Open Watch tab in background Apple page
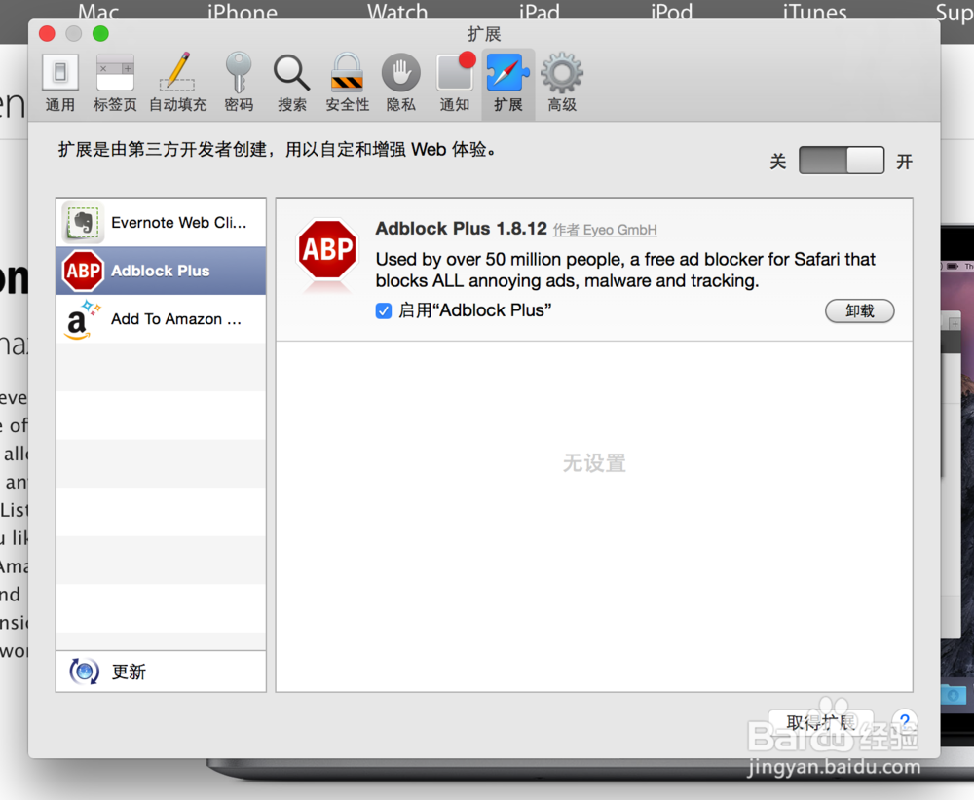This screenshot has width=974, height=800. pos(397,11)
